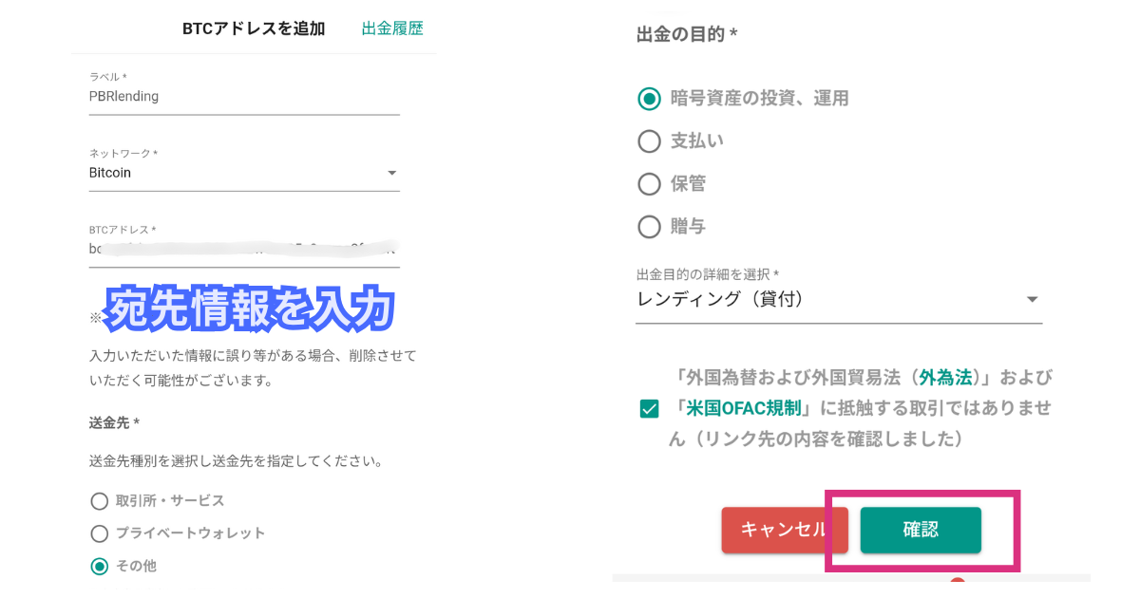This screenshot has width=1140, height=598.
Task: Select the プライベートウォレット radio button
Action: tap(99, 533)
